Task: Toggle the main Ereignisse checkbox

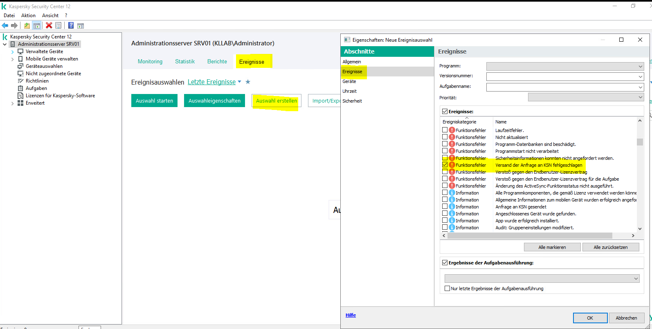Action: coord(445,111)
